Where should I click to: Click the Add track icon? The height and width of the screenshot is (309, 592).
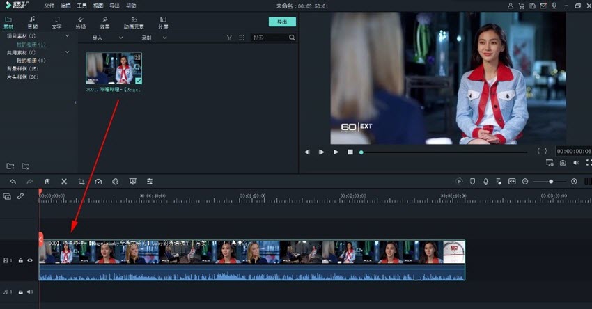pos(7,196)
